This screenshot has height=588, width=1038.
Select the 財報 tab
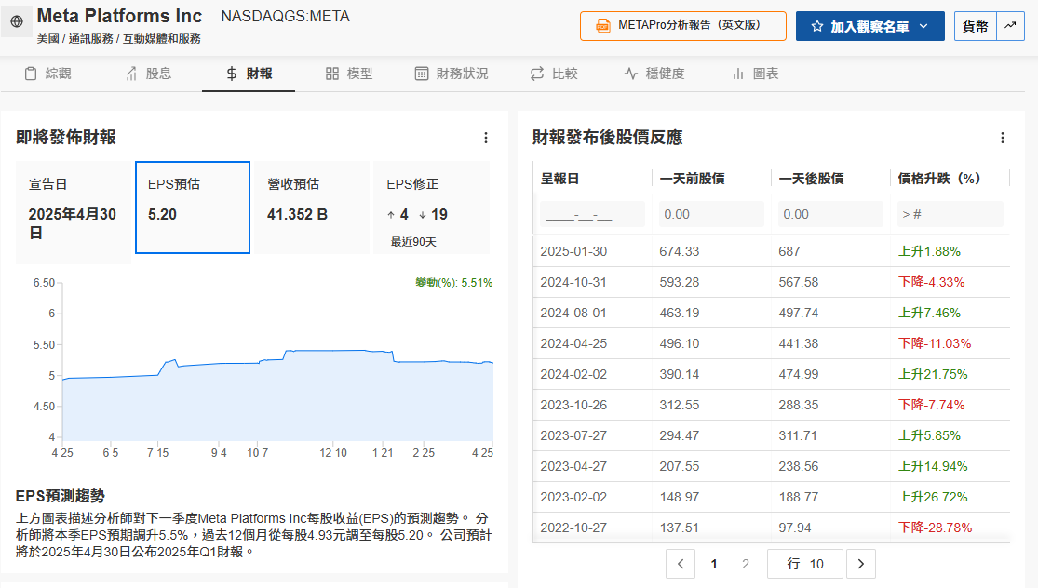click(x=249, y=73)
